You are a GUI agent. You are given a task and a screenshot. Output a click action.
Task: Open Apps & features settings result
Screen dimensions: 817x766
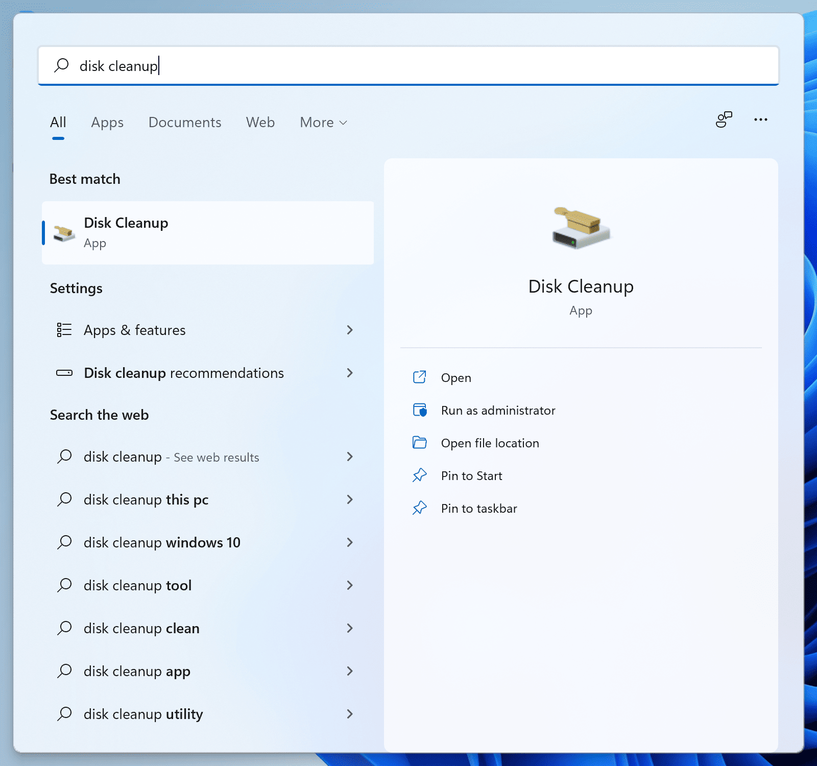pos(208,330)
